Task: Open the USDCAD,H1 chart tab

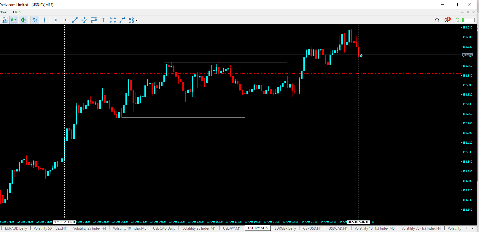Action: (x=338, y=228)
